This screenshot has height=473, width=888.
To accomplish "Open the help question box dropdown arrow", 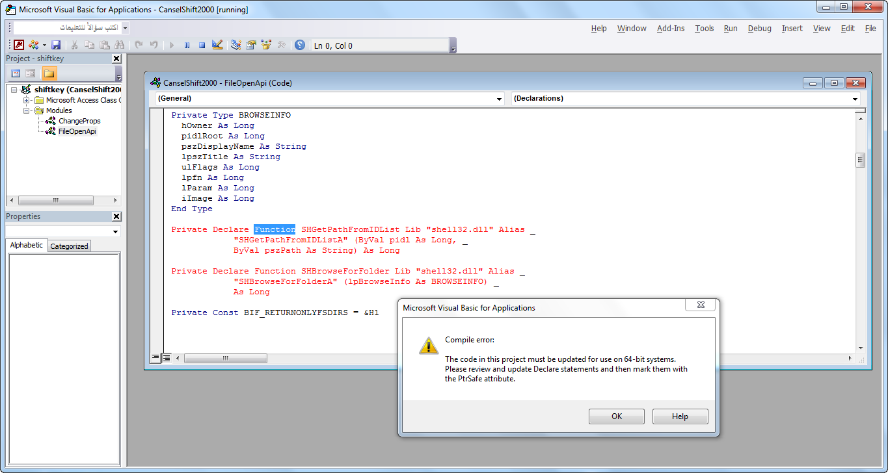I will point(125,28).
